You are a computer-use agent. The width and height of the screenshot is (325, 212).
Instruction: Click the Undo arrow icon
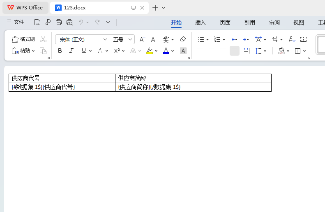pos(81,22)
